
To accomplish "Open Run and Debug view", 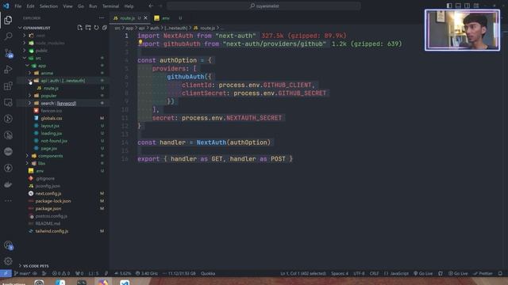I will pyautogui.click(x=8, y=69).
